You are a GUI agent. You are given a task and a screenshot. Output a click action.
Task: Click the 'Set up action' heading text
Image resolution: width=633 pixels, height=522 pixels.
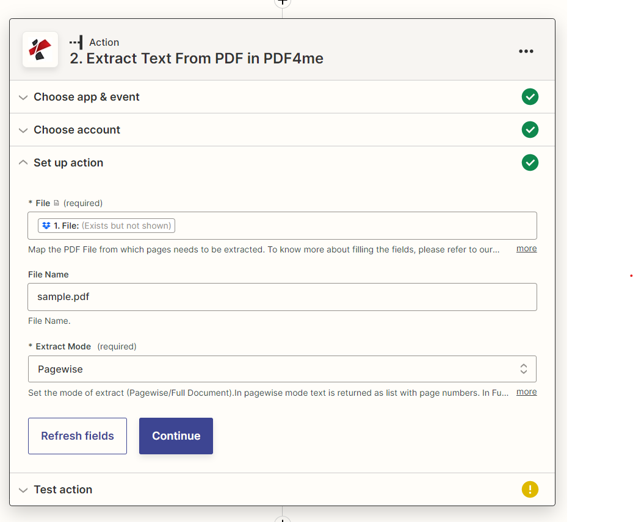click(68, 163)
